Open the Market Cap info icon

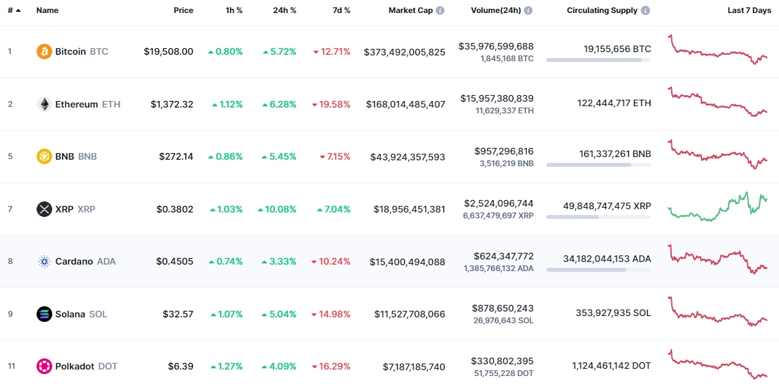click(440, 10)
